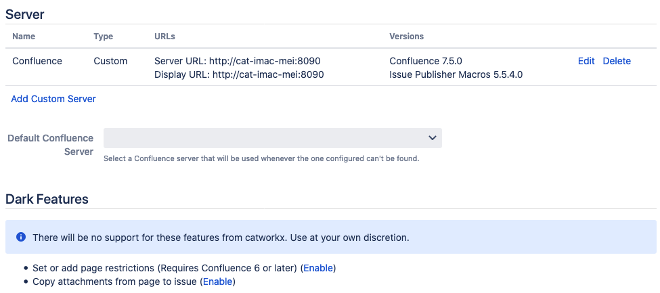This screenshot has height=293, width=660.
Task: Select the Confluence name cell
Action: tap(37, 61)
